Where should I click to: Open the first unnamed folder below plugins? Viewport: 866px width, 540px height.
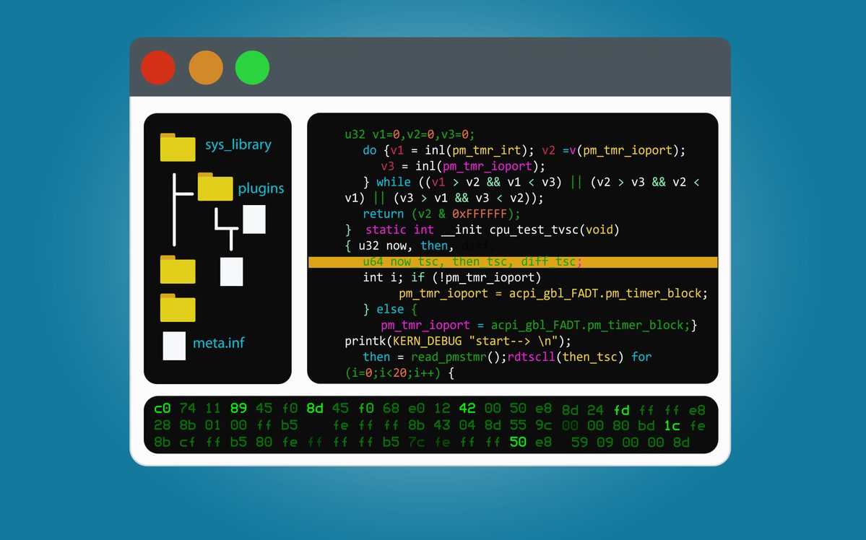[x=177, y=270]
